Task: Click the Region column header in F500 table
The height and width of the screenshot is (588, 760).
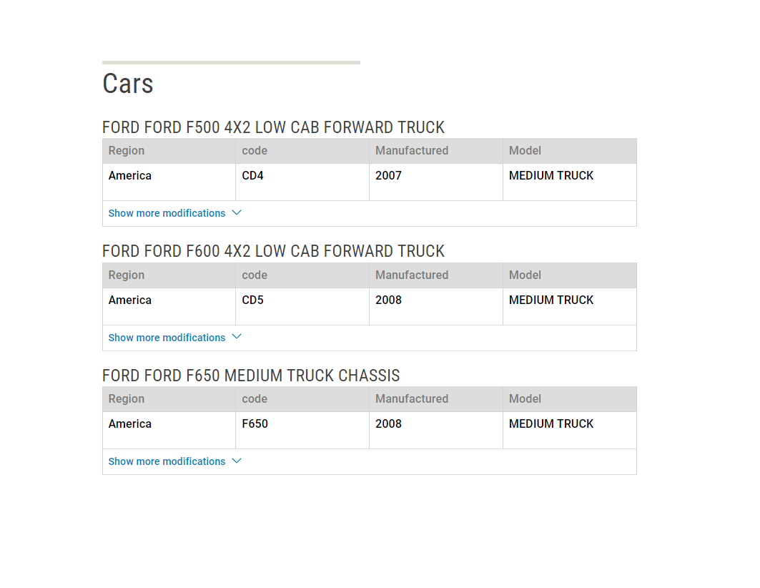Action: click(127, 150)
